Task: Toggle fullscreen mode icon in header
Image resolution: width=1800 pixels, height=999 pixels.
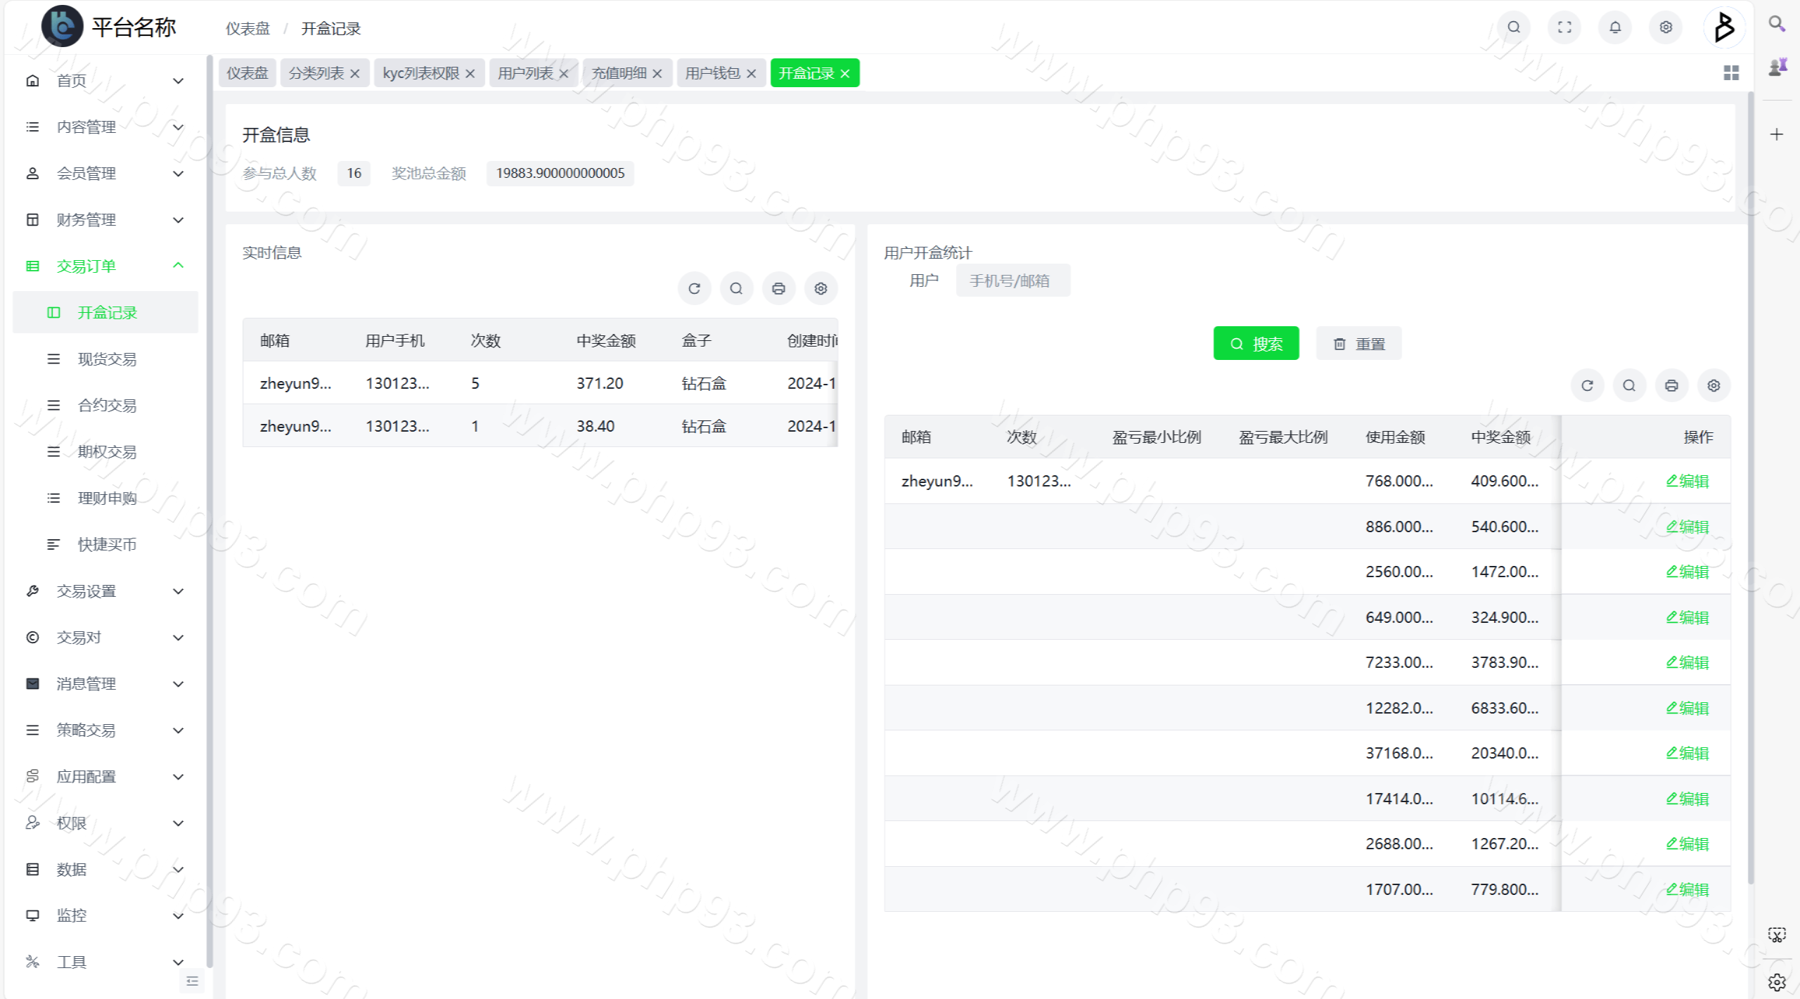Action: [x=1564, y=27]
